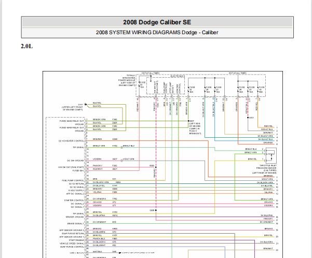This screenshot has width=312, height=258.
Task: Select the "EVAP PURGE RETURN" pin label
Action: click(x=73, y=234)
